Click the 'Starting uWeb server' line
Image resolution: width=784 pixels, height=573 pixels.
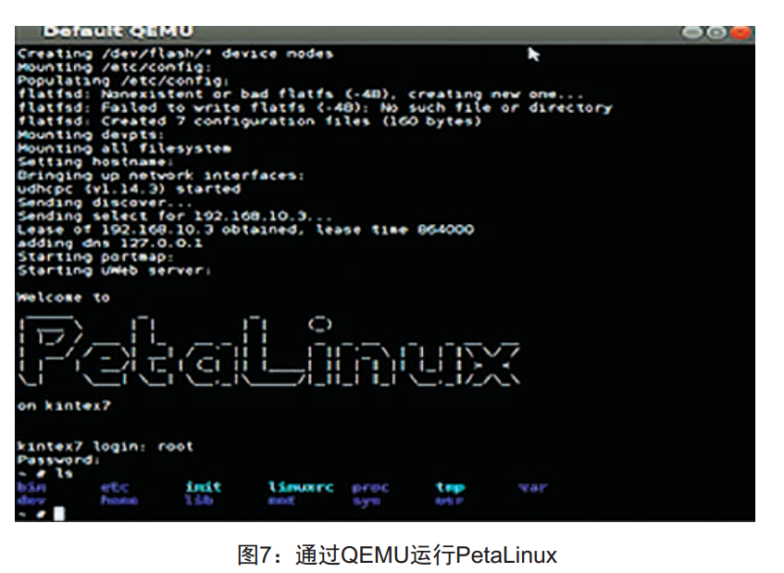115,270
